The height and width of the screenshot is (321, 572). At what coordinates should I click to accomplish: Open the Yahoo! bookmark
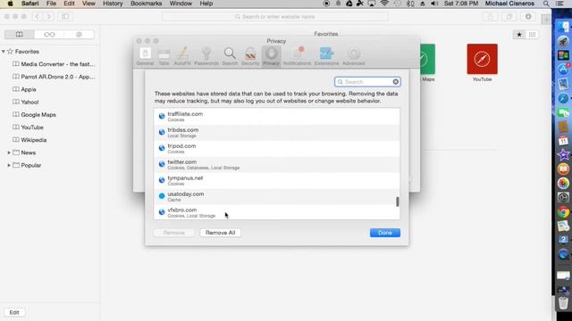[26, 103]
